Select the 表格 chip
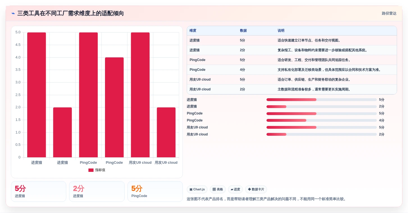 [218, 189]
